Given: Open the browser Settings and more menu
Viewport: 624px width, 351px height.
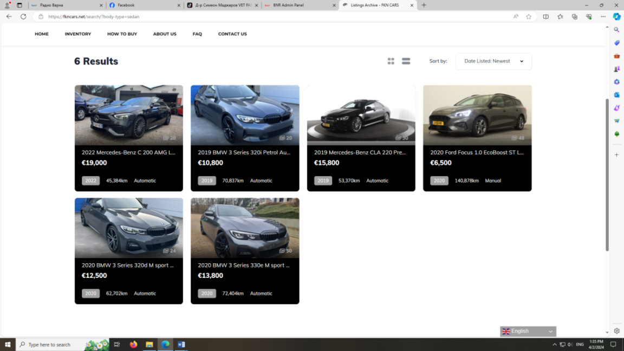Looking at the screenshot, I should pos(603,17).
